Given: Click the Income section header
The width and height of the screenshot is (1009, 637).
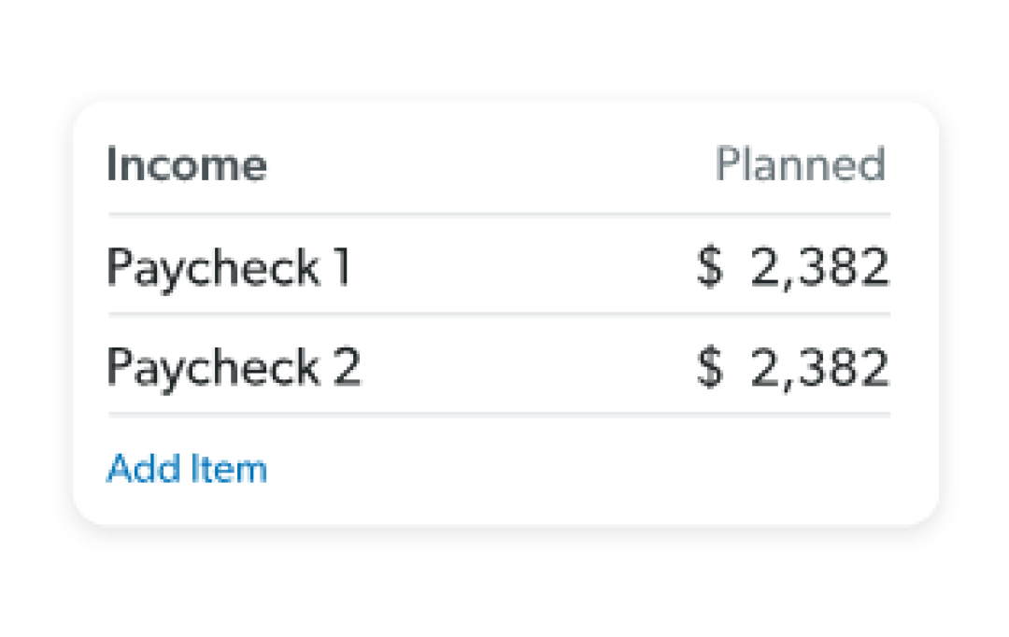Looking at the screenshot, I should 186,163.
